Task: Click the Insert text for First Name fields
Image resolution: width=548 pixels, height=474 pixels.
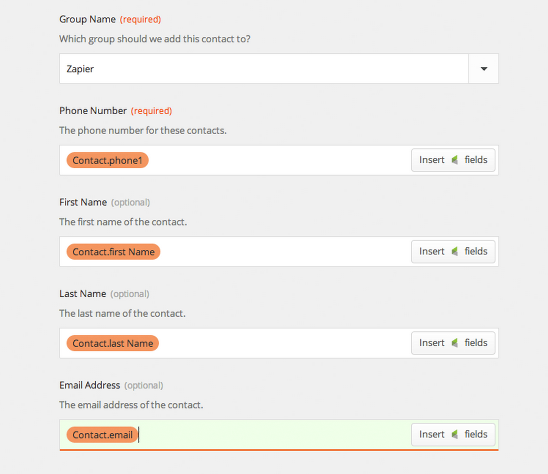Action: click(x=432, y=251)
